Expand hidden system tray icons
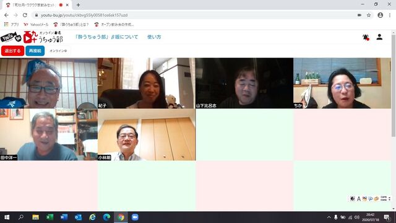 click(329, 217)
